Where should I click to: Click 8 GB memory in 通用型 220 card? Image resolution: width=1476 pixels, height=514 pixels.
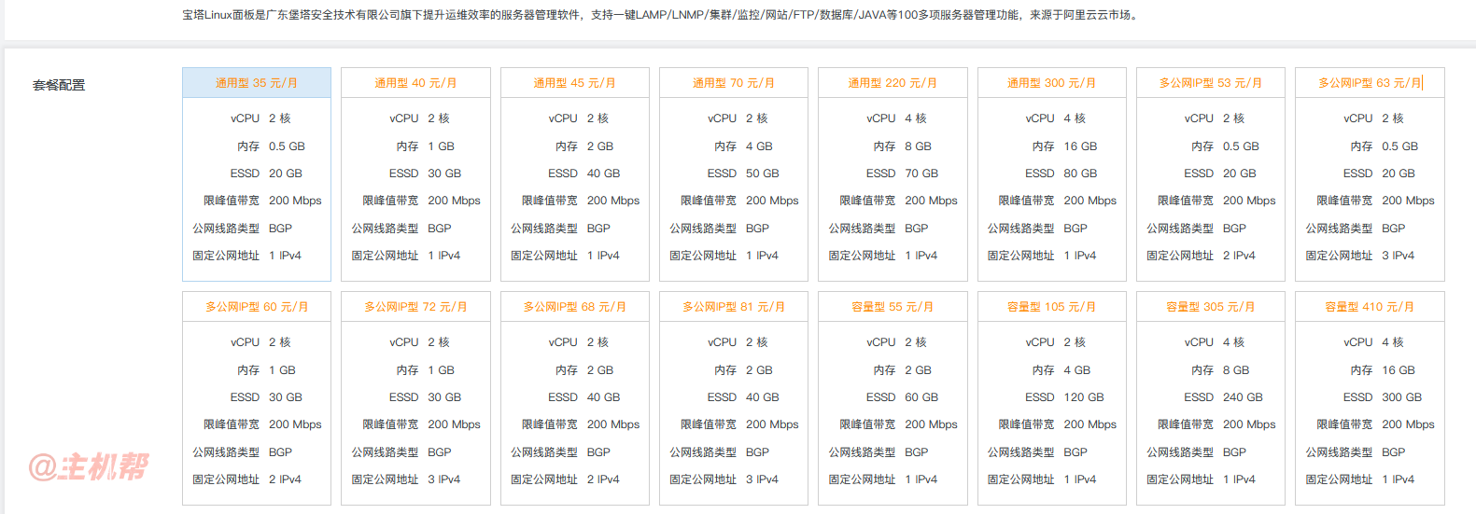tap(918, 146)
